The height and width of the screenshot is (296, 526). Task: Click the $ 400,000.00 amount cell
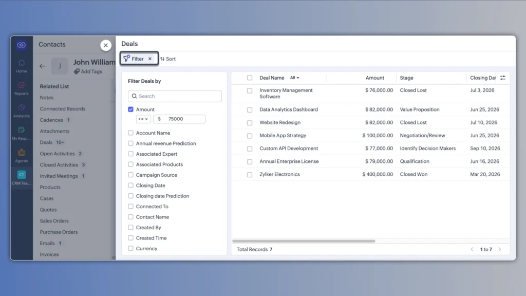click(378, 175)
